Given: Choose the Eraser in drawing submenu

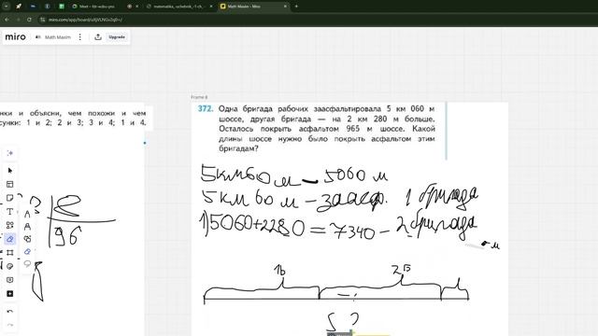Looking at the screenshot, I should tap(27, 251).
